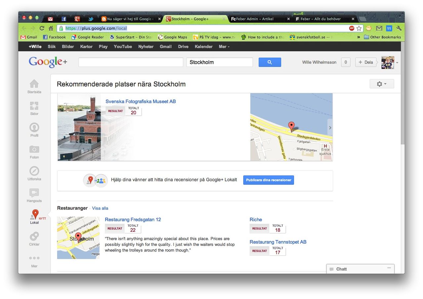The width and height of the screenshot is (423, 299).
Task: Click Wille Wilhelmsson profile name
Action: click(319, 62)
